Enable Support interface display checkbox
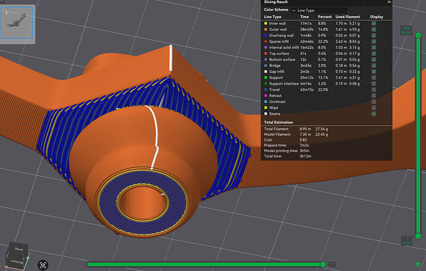This screenshot has height=271, width=426. coord(374,83)
